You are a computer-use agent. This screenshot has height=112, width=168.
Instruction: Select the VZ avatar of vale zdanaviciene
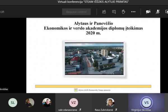click(x=73, y=102)
